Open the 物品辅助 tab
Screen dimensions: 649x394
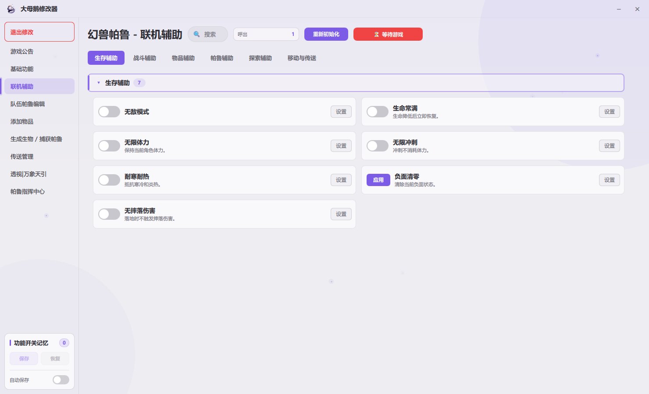tap(183, 58)
